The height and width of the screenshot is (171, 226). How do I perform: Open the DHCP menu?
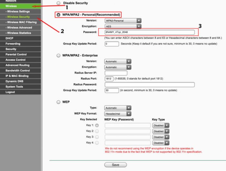(20, 38)
